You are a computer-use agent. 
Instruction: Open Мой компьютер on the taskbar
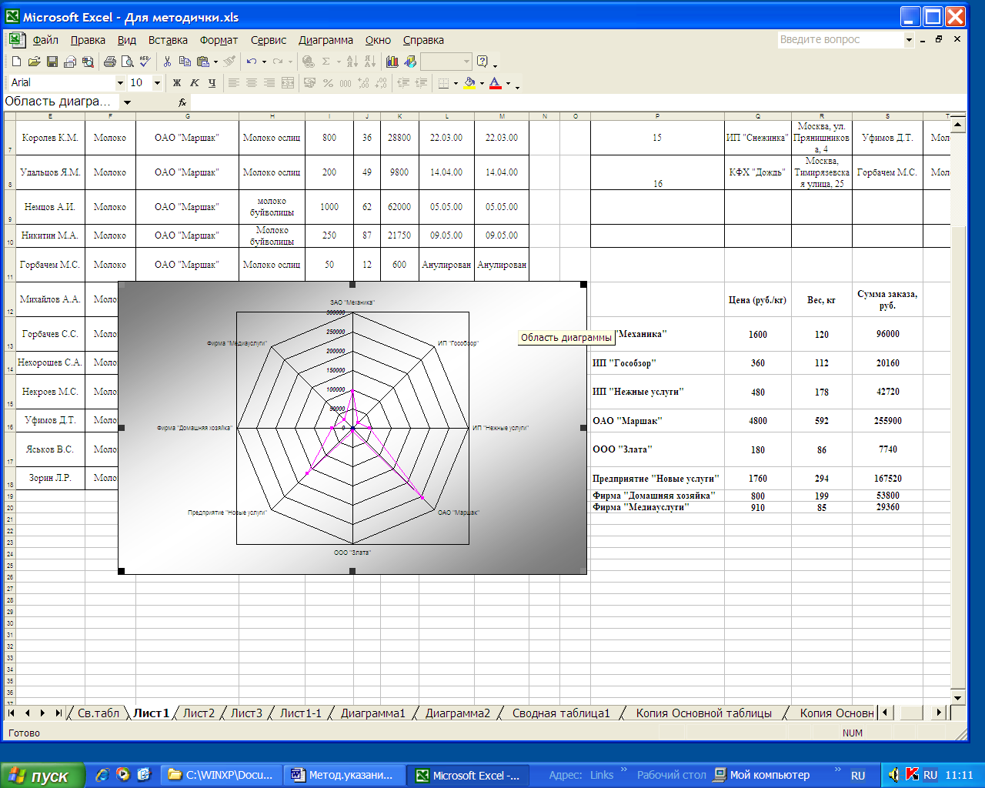point(761,775)
